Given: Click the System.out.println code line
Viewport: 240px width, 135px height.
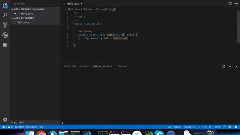Looking at the screenshot, I should (108, 38).
